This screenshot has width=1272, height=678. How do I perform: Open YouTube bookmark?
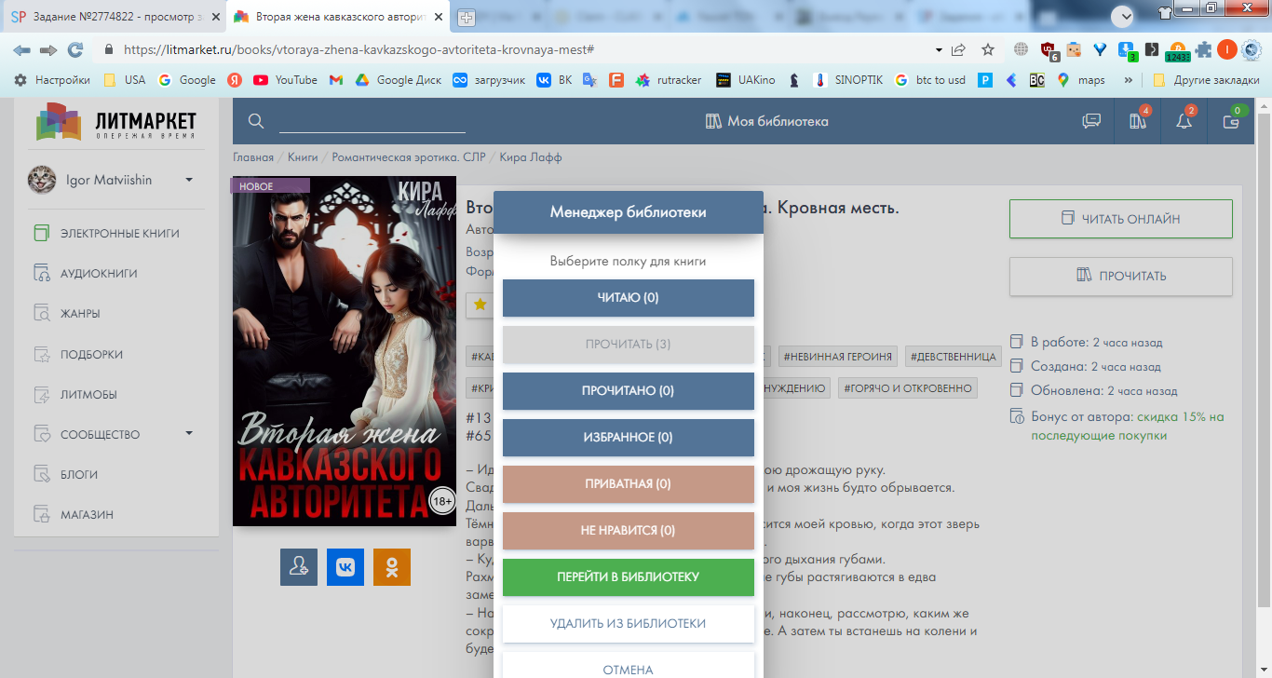tap(286, 80)
